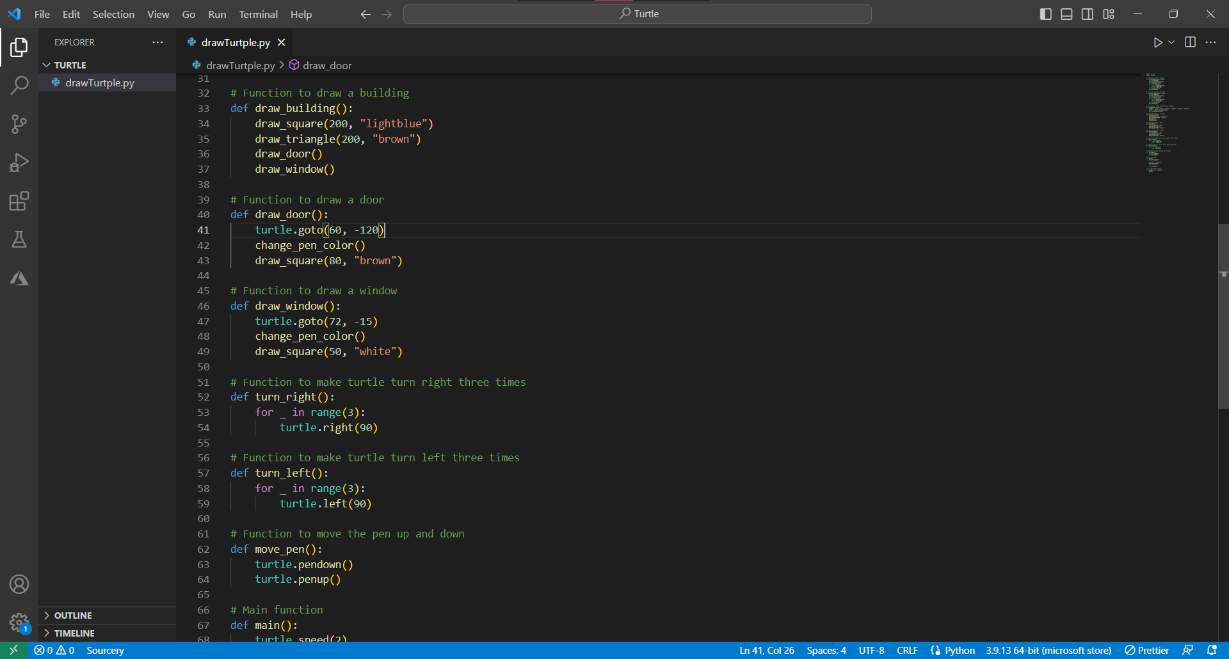
Task: Open the Source Control view
Action: pyautogui.click(x=19, y=123)
